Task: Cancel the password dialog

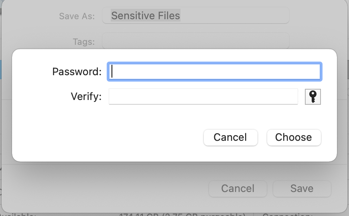Action: (x=230, y=138)
